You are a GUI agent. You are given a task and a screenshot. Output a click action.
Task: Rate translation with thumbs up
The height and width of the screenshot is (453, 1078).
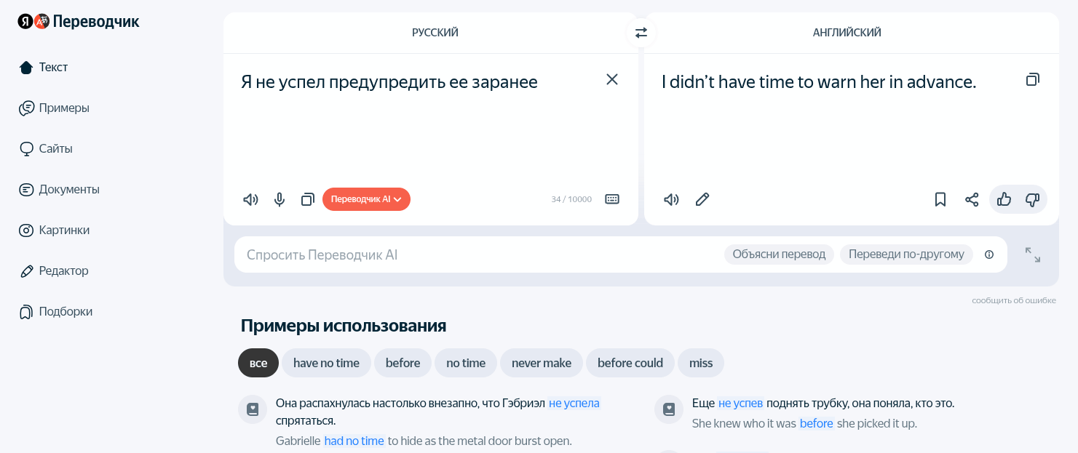coord(1004,199)
